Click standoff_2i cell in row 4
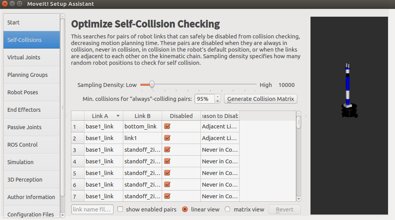 coord(142,161)
